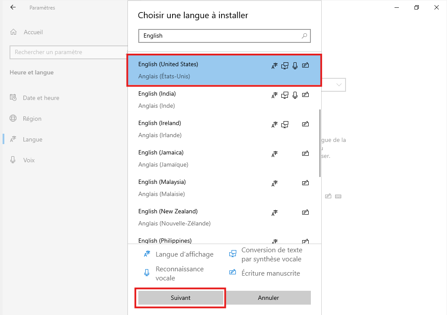Click text-to-speech icon for English (Ireland)
Viewport: 447px width, 315px height.
point(285,125)
